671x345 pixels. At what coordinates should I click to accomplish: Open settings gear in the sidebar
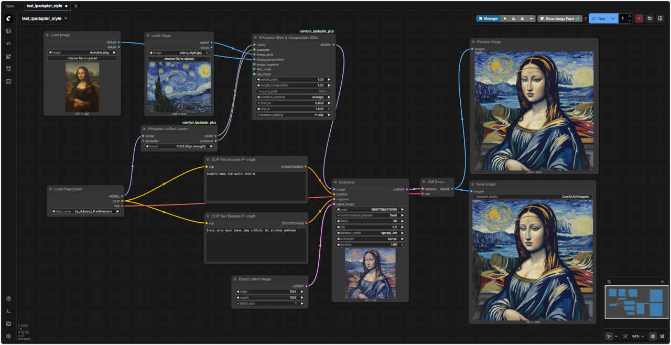(8, 336)
